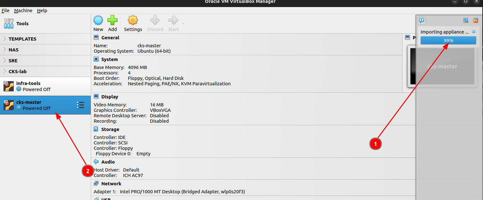Click the remove finished notifications icon
This screenshot has width=483, height=200.
(475, 20)
